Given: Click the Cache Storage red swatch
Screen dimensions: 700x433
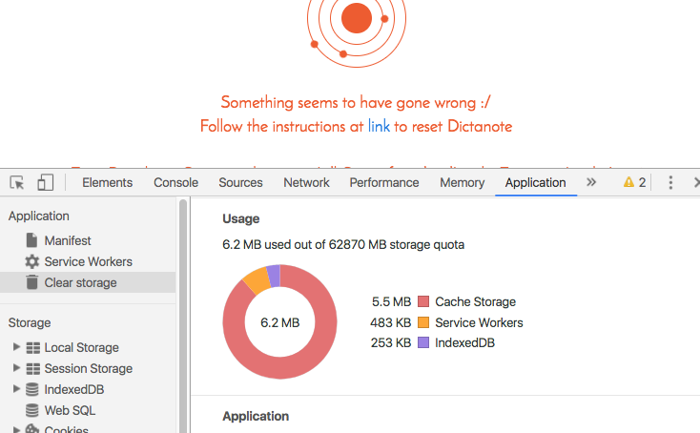Looking at the screenshot, I should (423, 301).
